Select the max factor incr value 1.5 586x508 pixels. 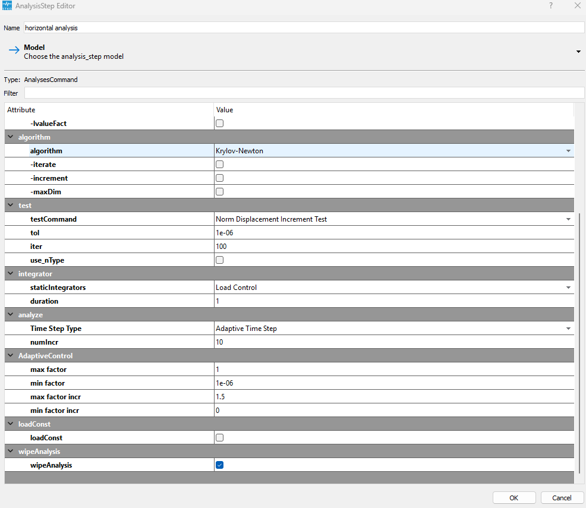tap(394, 397)
